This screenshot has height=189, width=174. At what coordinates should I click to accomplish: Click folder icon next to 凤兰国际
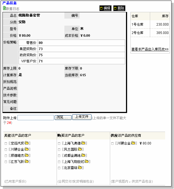tap(80, 149)
